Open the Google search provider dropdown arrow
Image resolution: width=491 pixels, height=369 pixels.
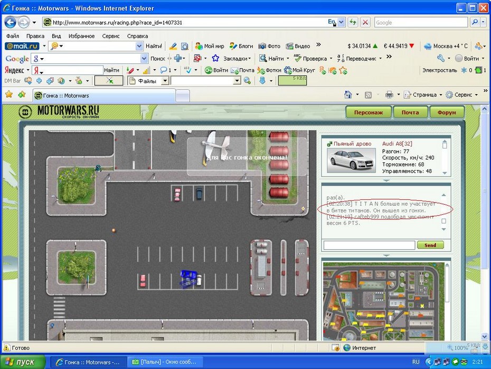coord(484,22)
